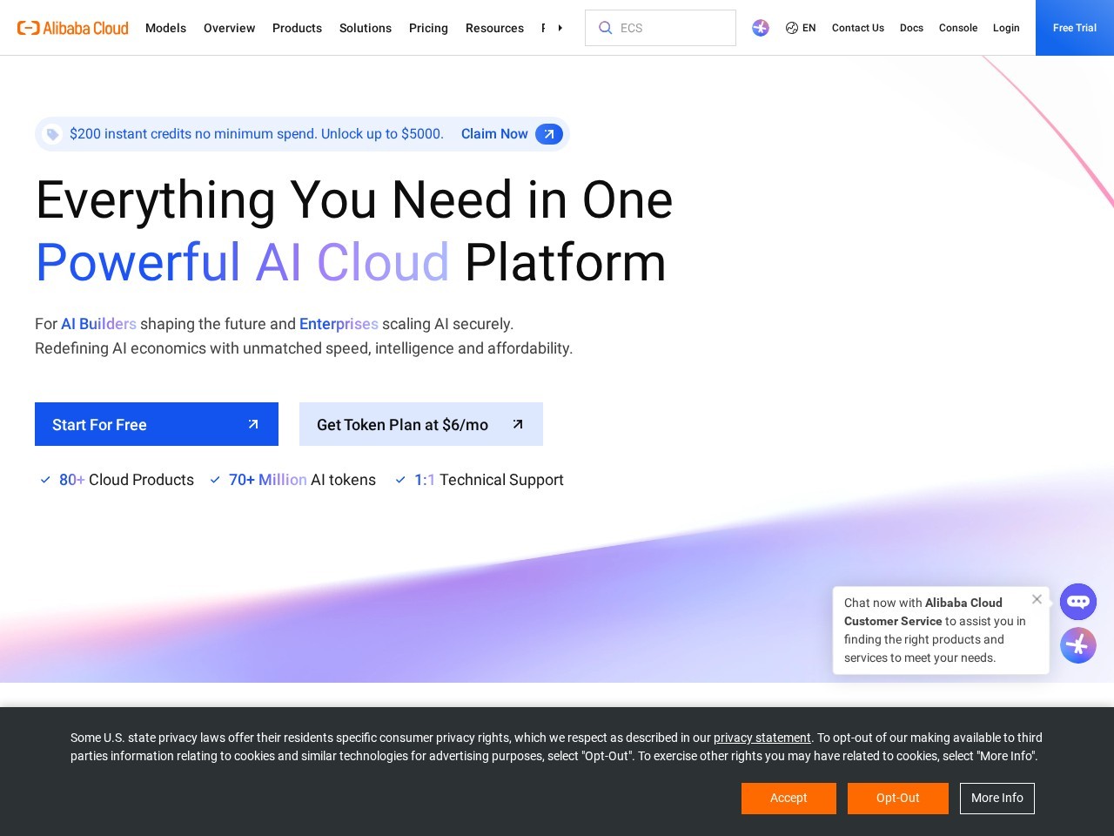Select Opt-Out in the privacy banner
This screenshot has height=836, width=1114.
coord(898,799)
